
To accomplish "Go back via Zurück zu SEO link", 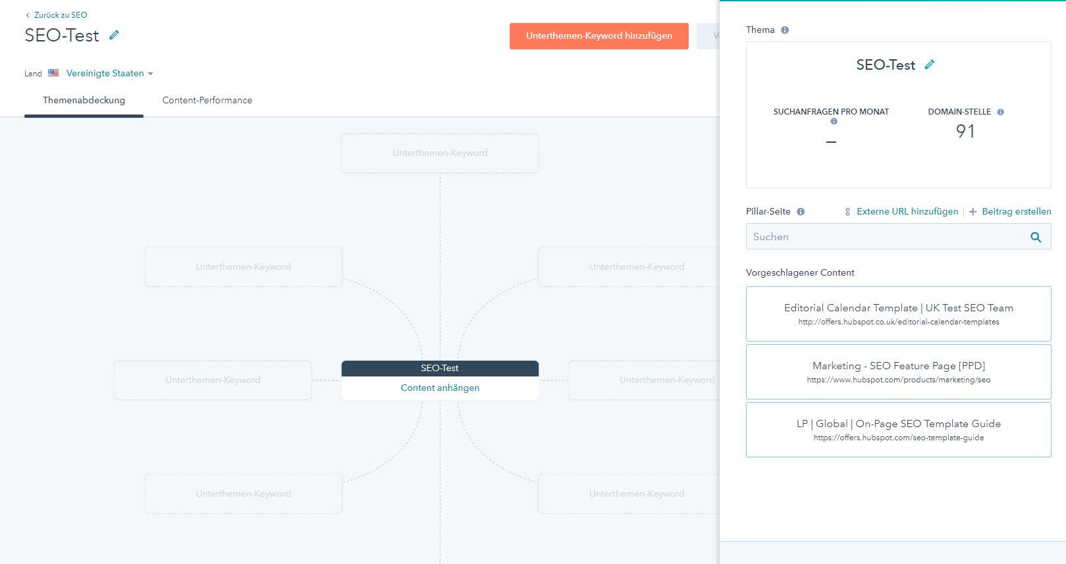I will click(x=57, y=14).
